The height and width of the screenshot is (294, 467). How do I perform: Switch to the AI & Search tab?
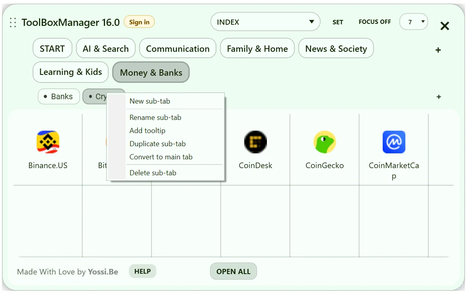coord(106,48)
